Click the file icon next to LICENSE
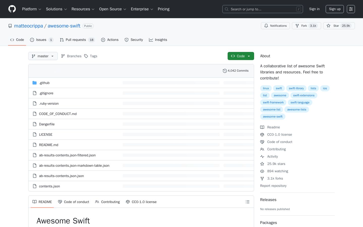 [35, 134]
